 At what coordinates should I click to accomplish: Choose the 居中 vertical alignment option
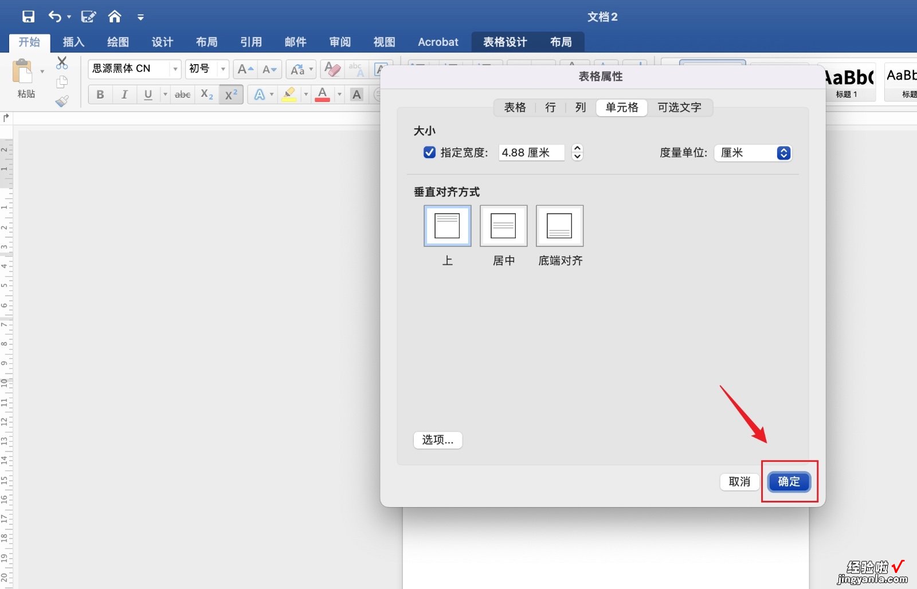pyautogui.click(x=504, y=226)
